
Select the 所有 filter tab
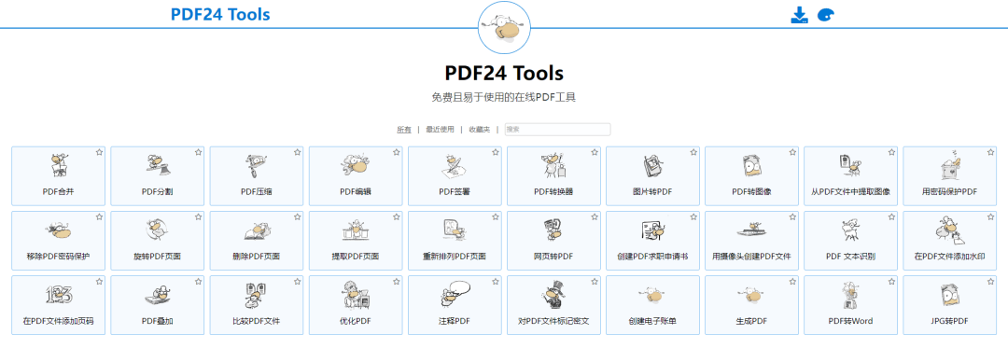(404, 130)
